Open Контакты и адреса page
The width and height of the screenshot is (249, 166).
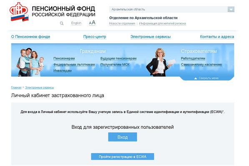point(217,37)
